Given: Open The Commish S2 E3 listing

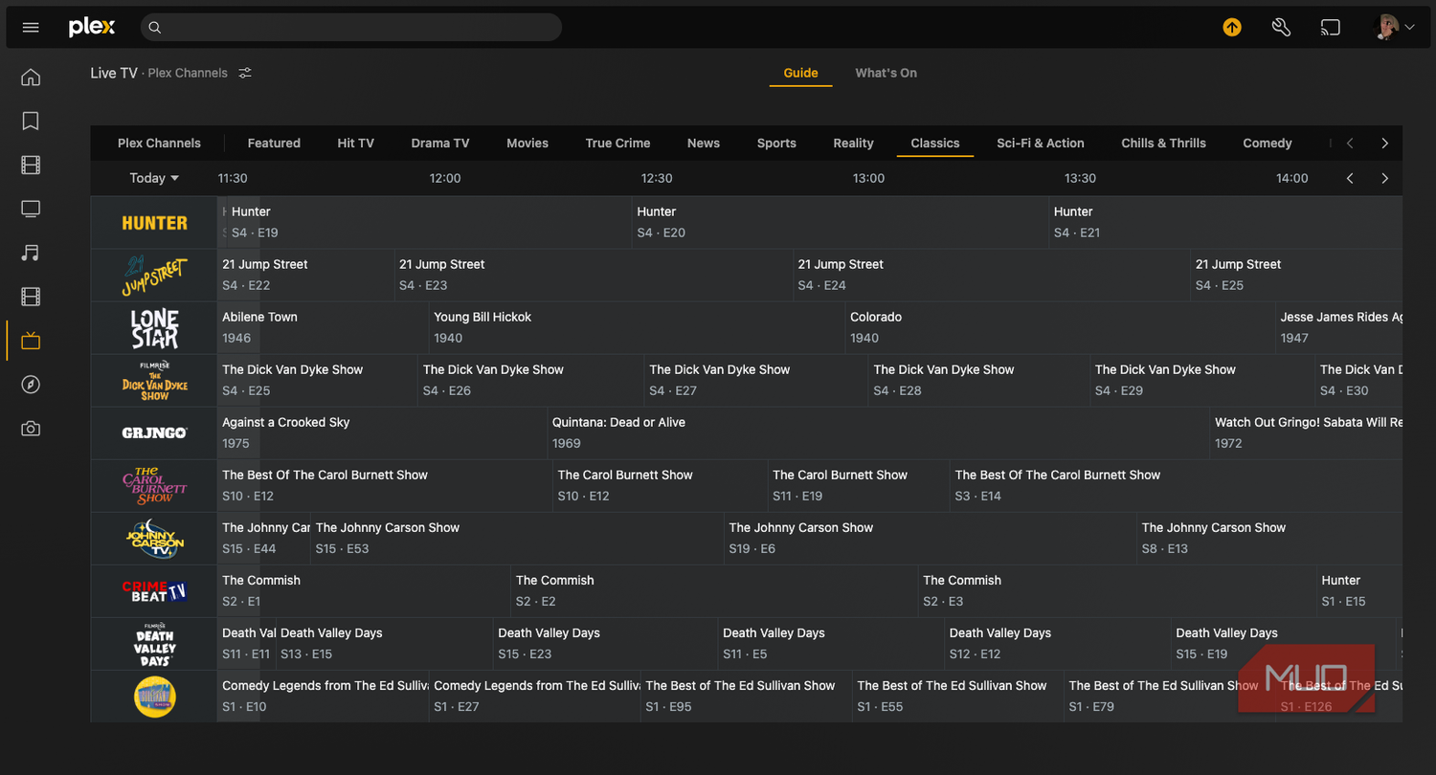Looking at the screenshot, I should tap(1116, 591).
